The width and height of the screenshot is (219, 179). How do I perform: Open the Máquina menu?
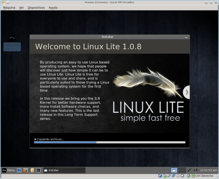(9, 8)
